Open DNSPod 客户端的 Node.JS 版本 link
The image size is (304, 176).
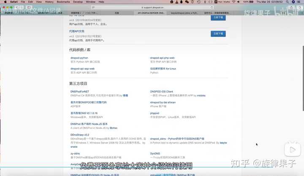click(x=89, y=124)
